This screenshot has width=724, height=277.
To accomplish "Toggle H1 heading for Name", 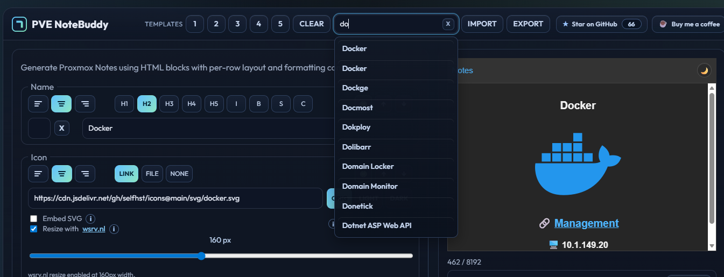I will (x=124, y=103).
